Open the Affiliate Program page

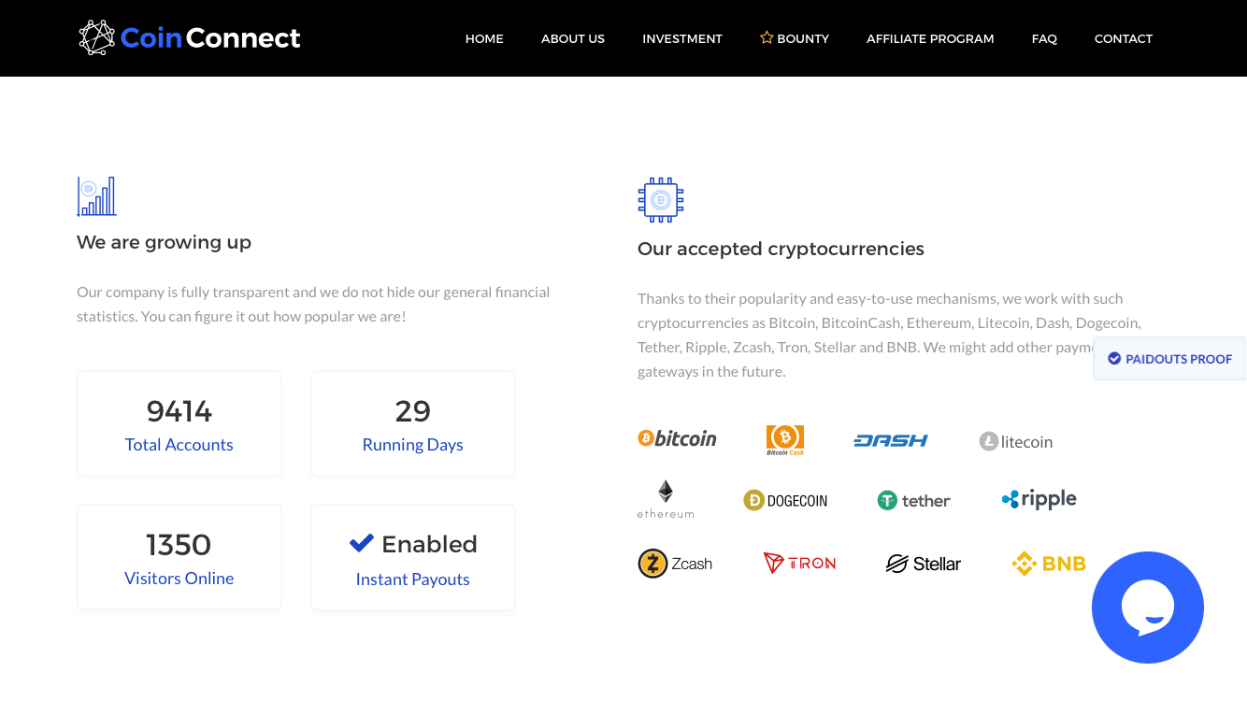click(x=930, y=38)
